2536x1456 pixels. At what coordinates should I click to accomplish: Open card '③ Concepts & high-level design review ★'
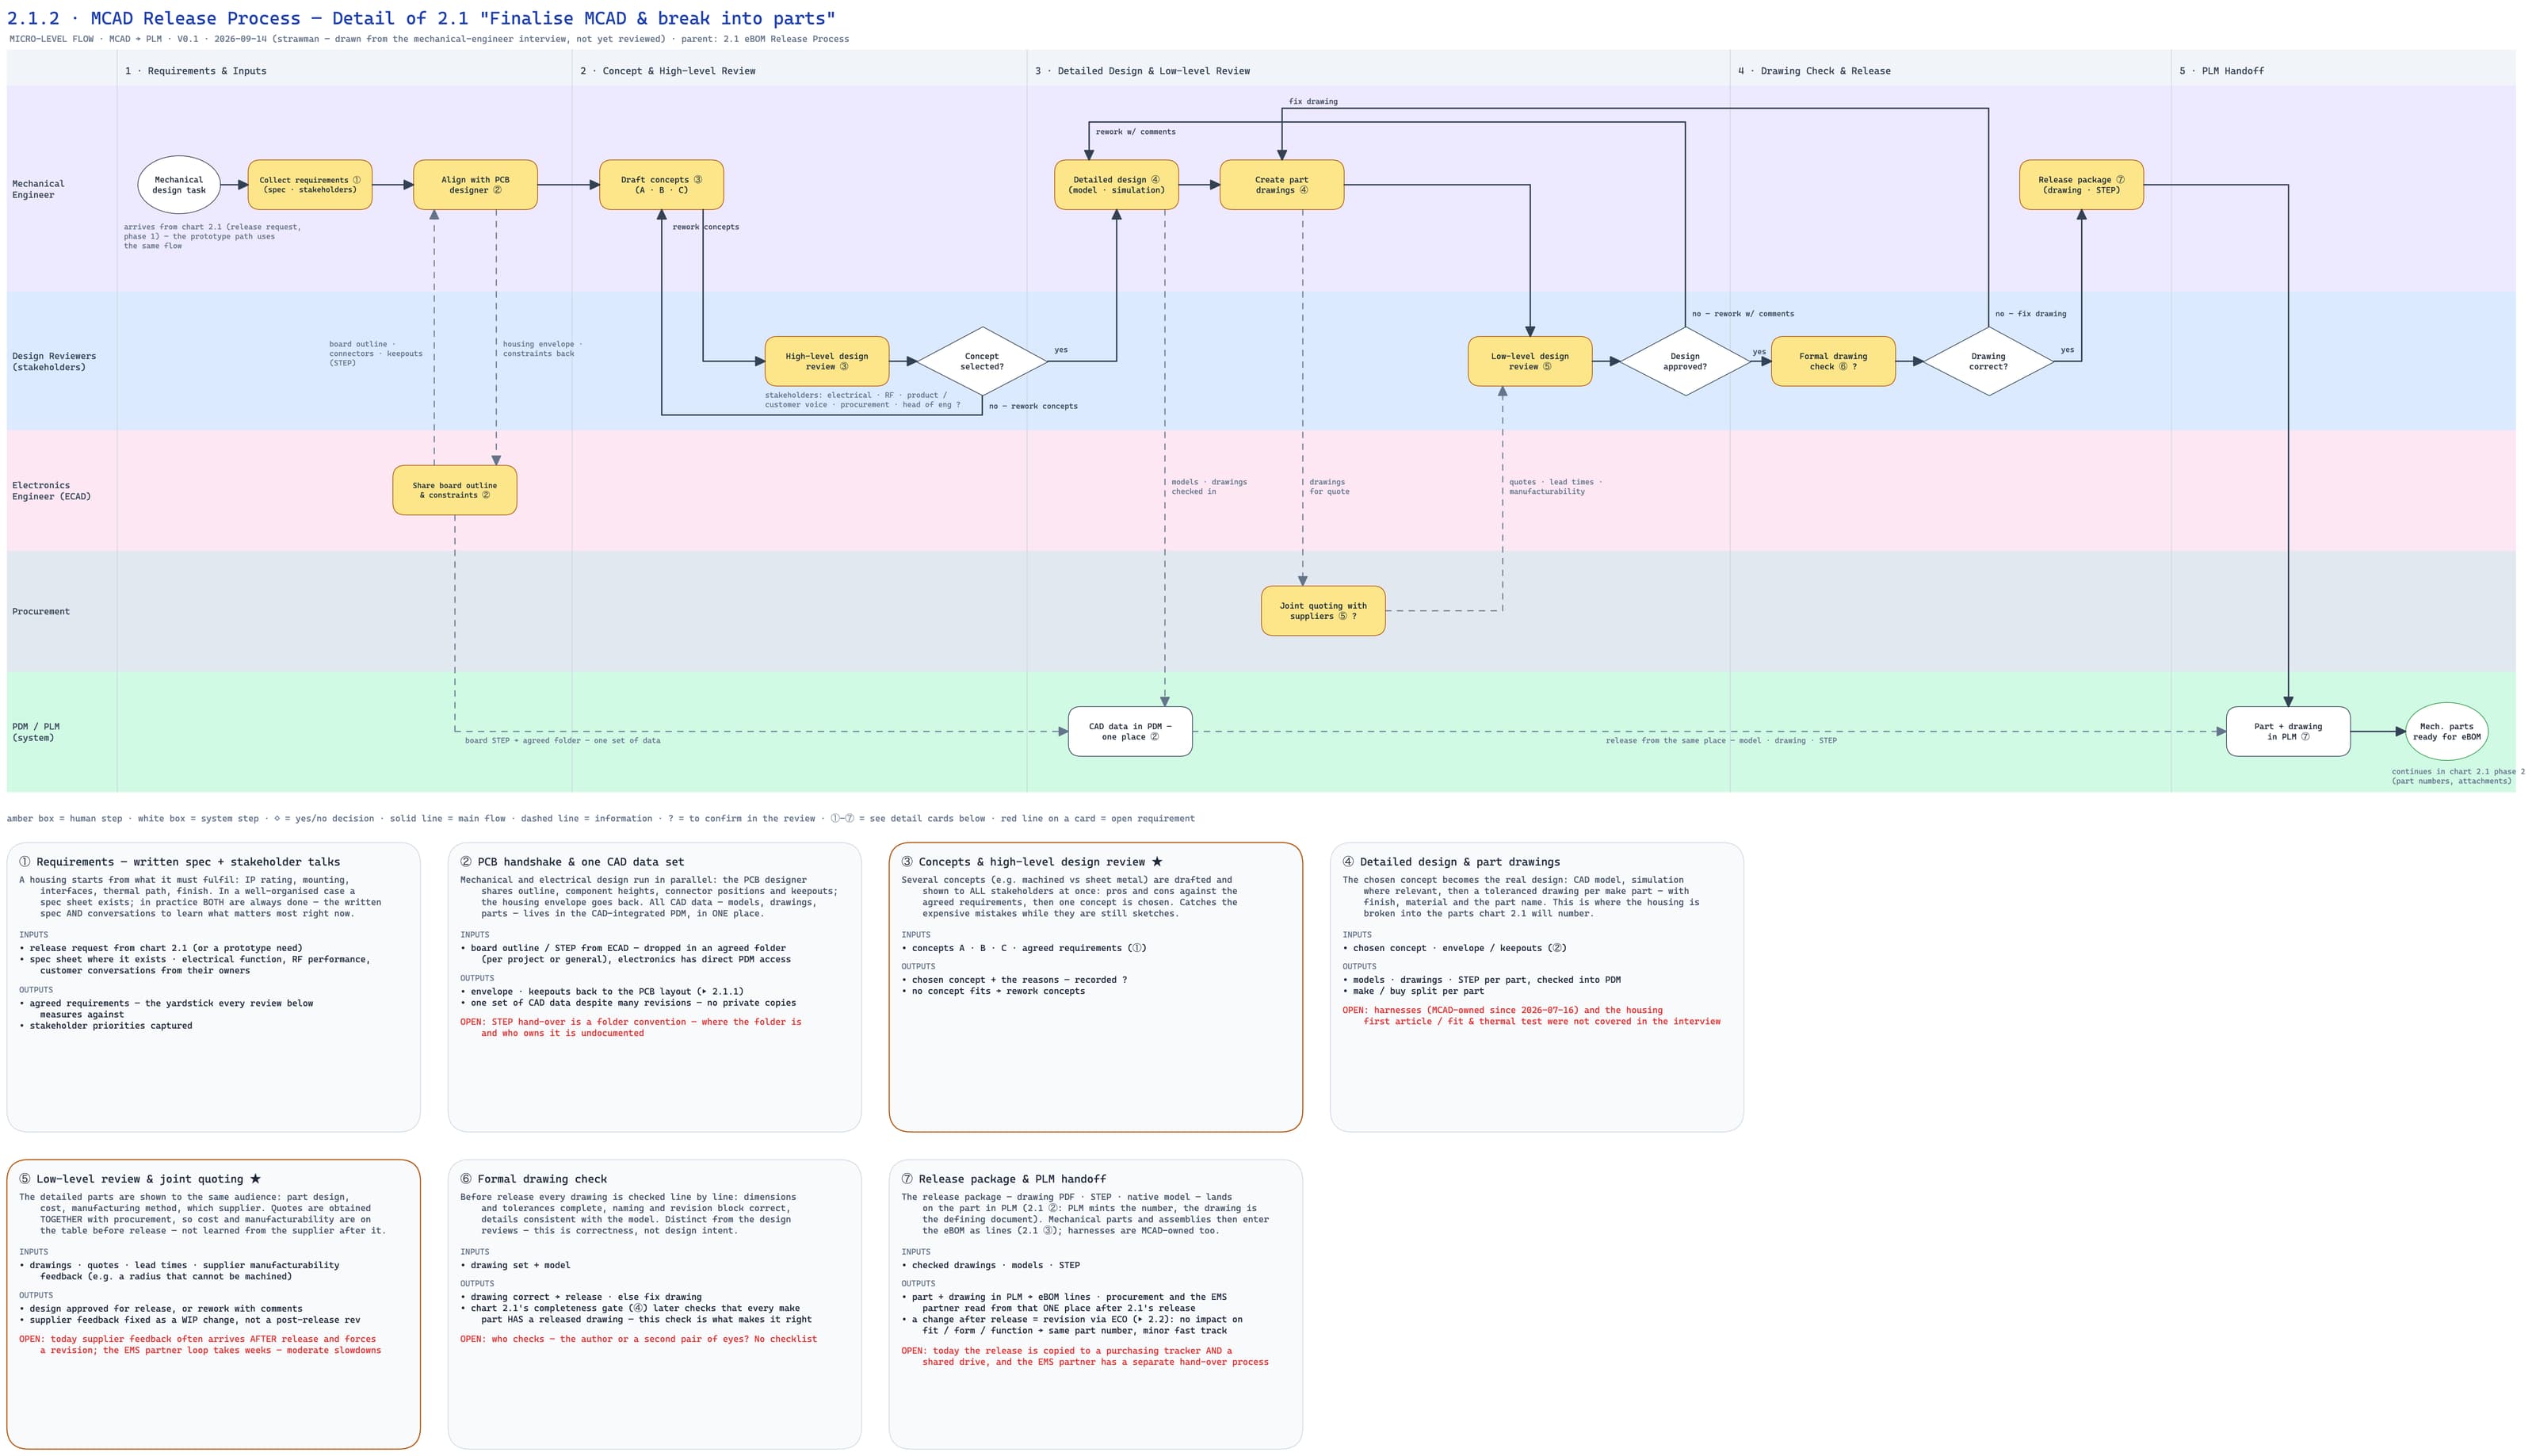[x=1095, y=987]
